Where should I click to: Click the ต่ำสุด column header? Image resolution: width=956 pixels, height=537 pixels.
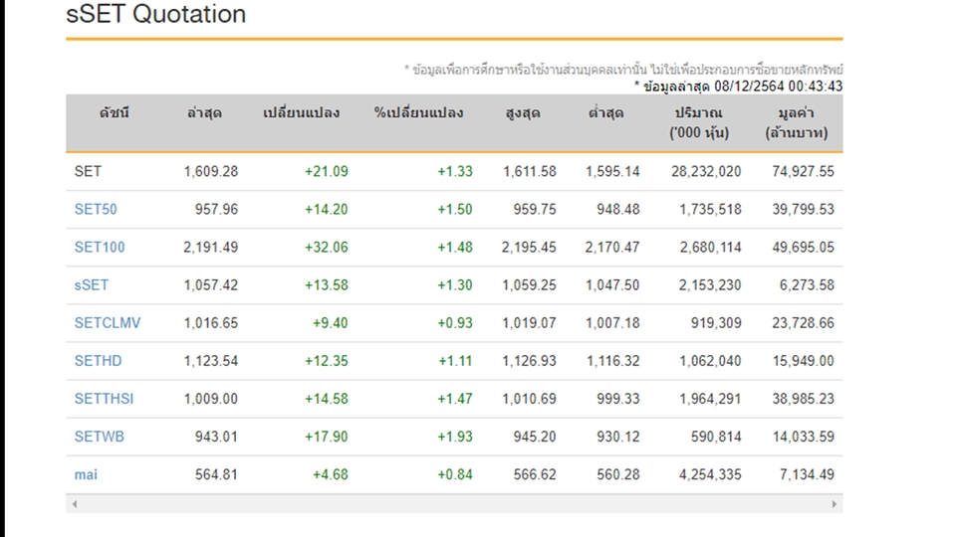click(605, 113)
